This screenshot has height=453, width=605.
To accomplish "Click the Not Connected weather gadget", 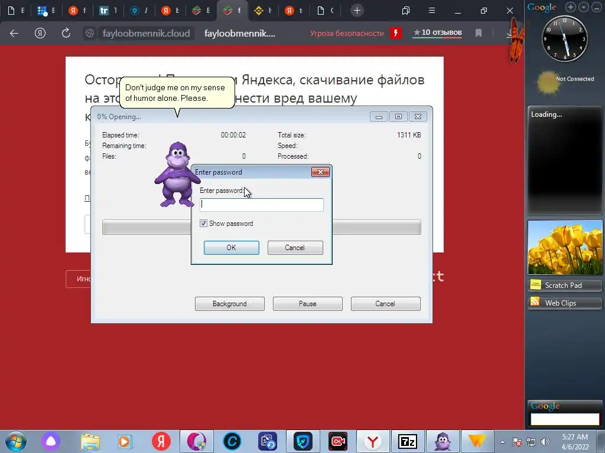I will [x=565, y=83].
